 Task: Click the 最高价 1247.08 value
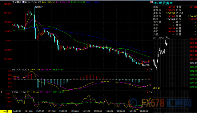pos(171,16)
